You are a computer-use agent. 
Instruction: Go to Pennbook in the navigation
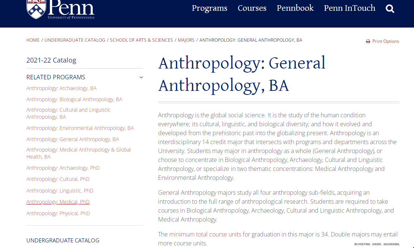[295, 8]
